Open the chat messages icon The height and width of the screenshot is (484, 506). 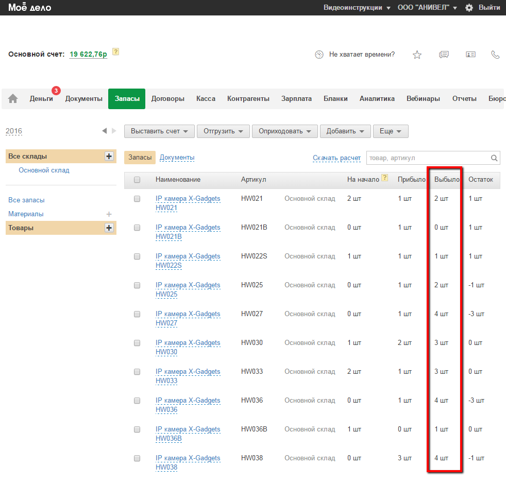click(x=444, y=55)
